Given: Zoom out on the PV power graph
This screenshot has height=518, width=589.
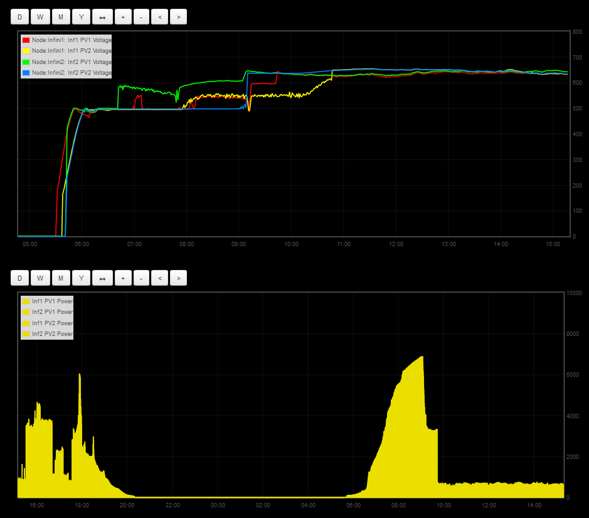Looking at the screenshot, I should pos(141,278).
